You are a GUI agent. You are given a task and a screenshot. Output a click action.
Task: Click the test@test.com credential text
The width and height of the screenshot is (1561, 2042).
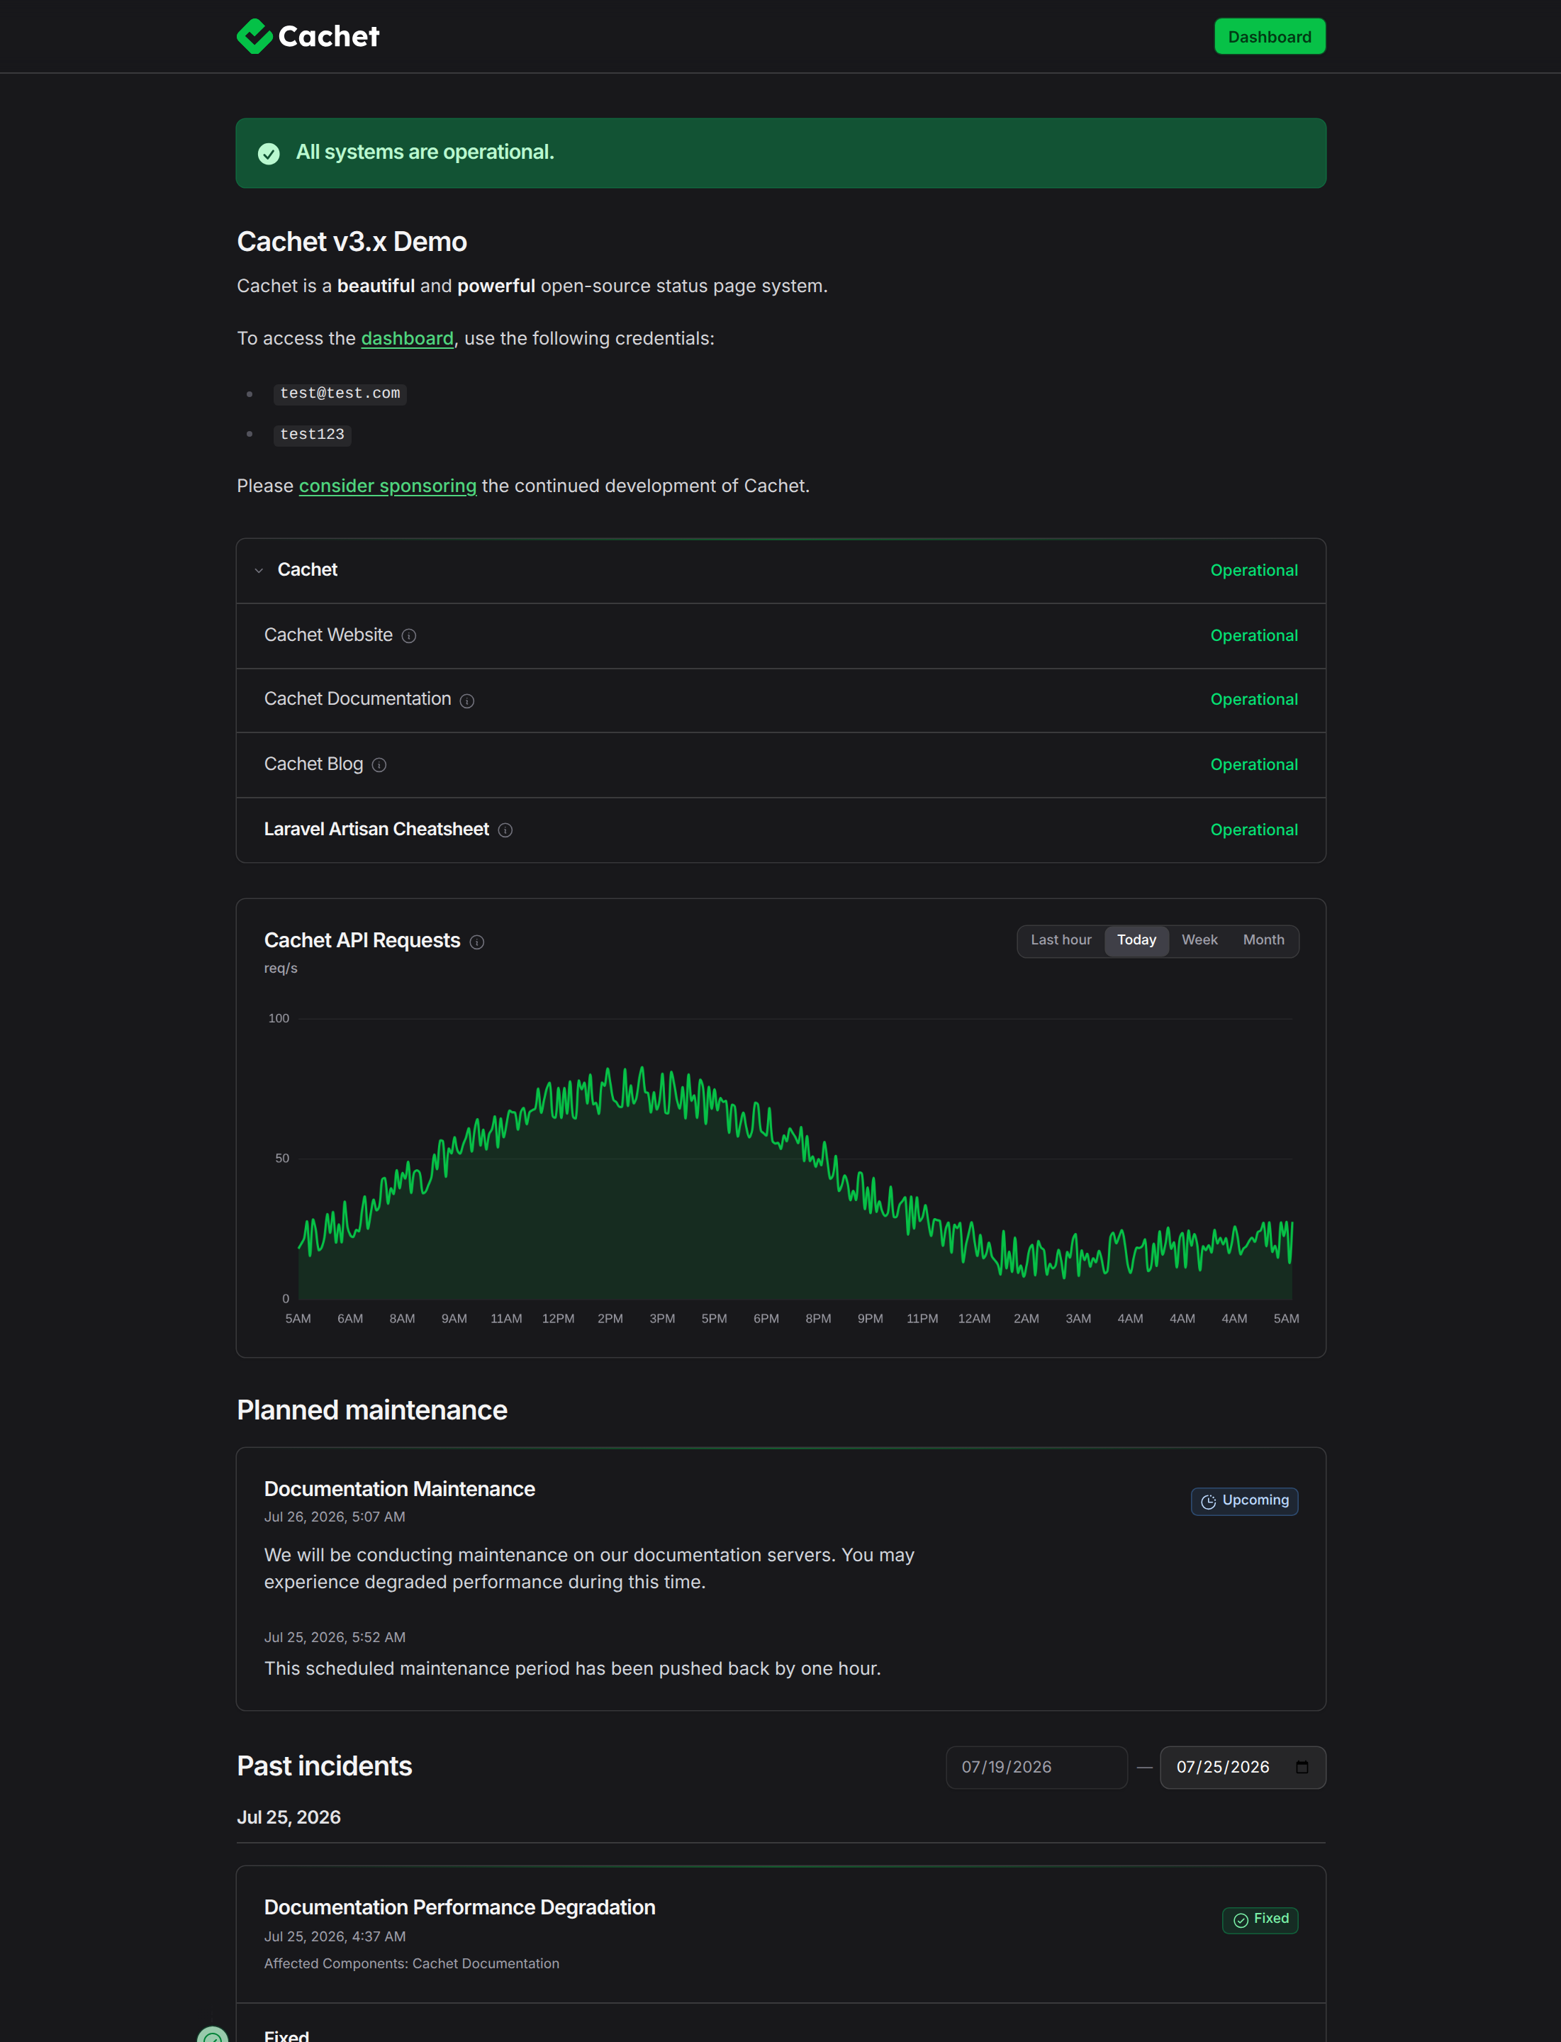[x=340, y=394]
